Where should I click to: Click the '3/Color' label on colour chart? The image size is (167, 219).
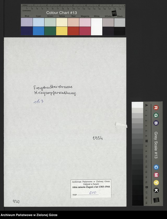(x=108, y=16)
